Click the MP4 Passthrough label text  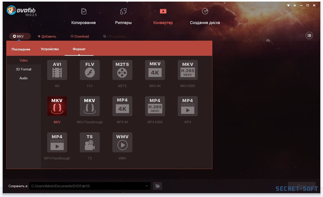click(x=57, y=158)
